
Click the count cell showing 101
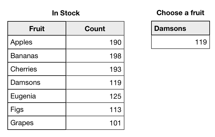tap(95, 123)
